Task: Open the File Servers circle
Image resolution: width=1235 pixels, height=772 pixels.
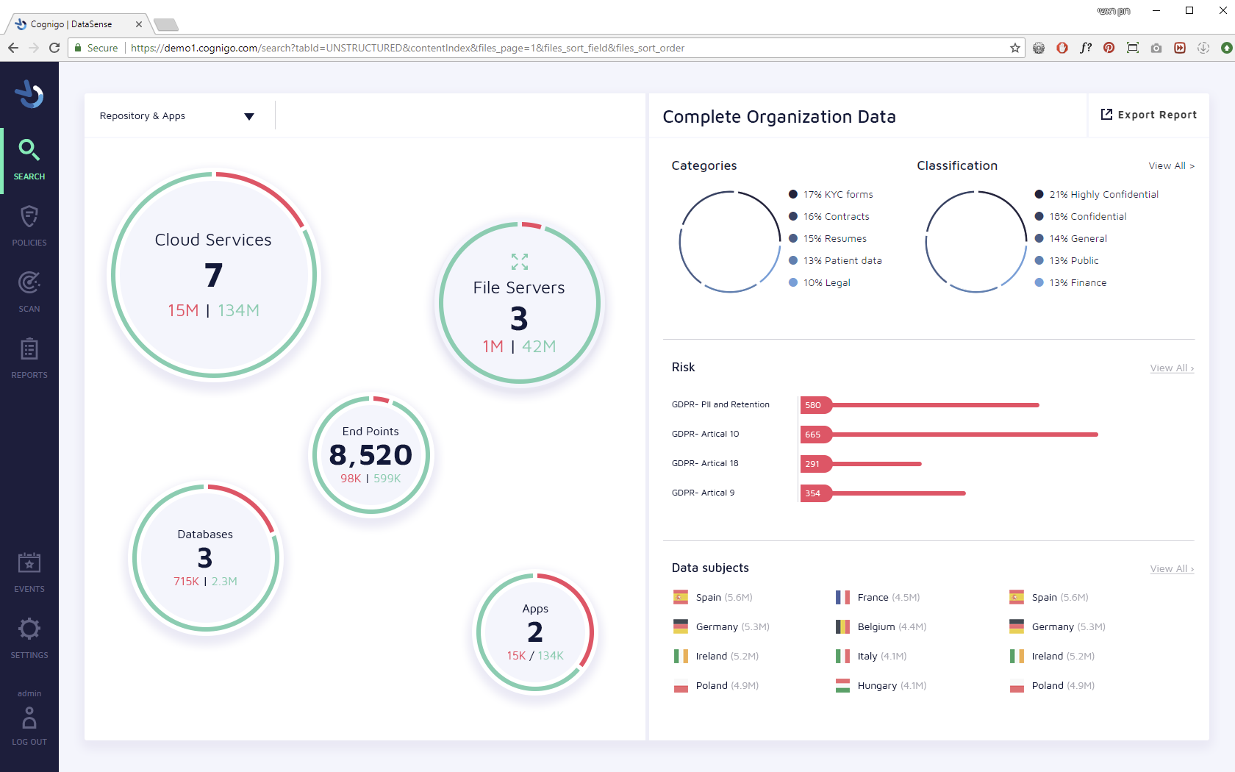Action: coord(519,302)
